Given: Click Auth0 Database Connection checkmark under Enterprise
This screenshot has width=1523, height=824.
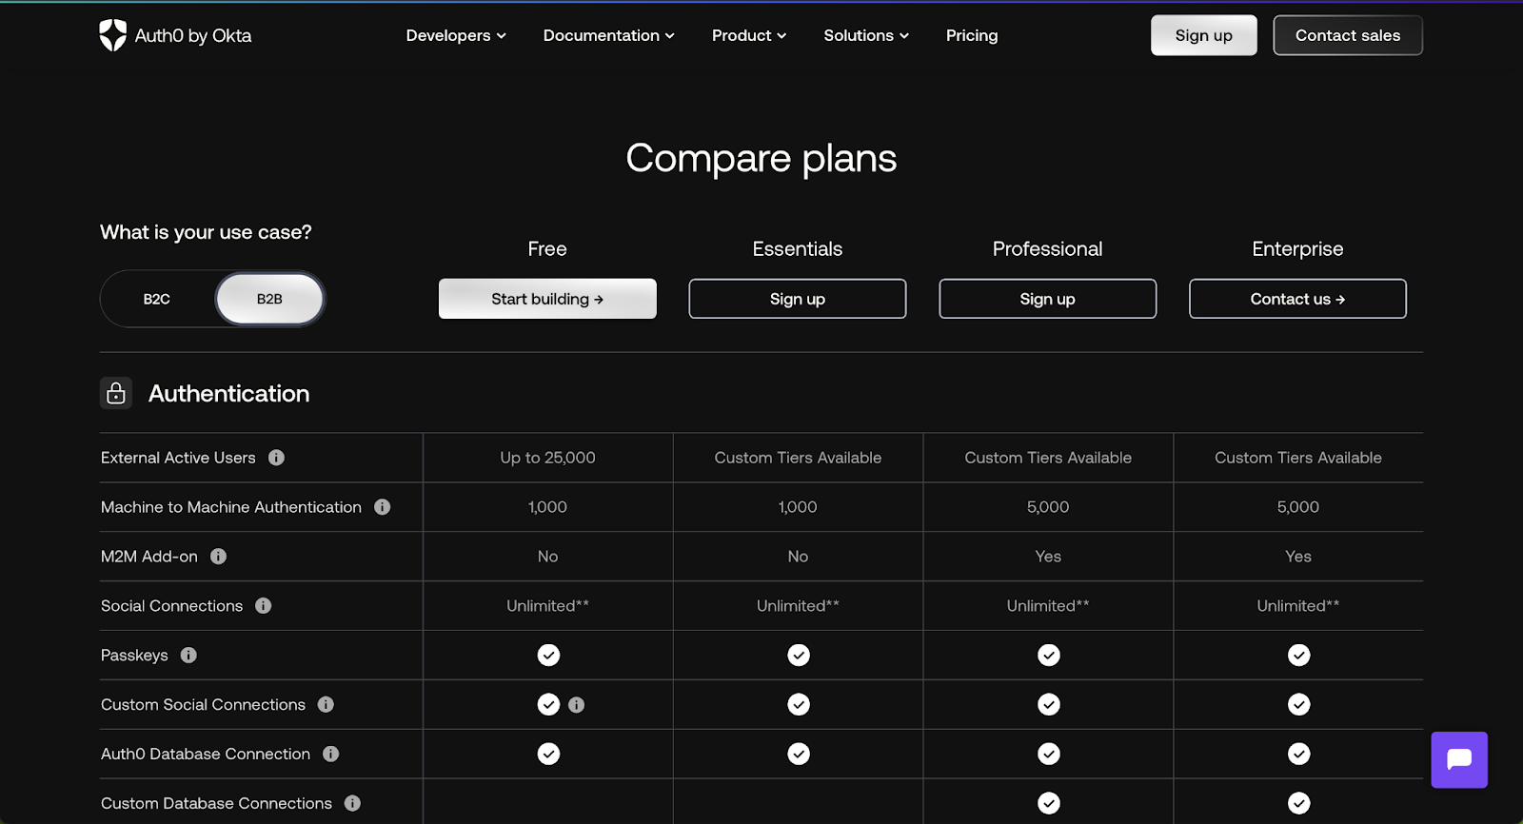Looking at the screenshot, I should pos(1299,755).
